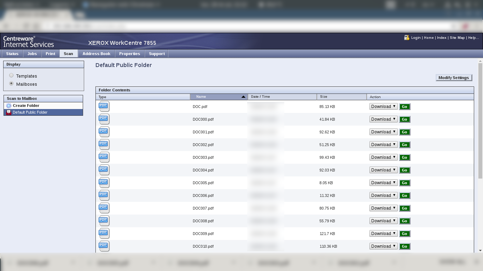Click the PDF icon for DOC003.pdf

pyautogui.click(x=104, y=157)
